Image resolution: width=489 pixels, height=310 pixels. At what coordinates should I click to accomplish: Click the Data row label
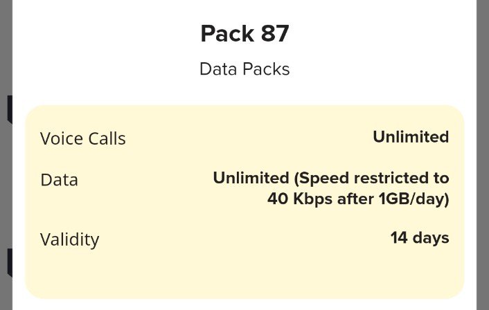59,180
